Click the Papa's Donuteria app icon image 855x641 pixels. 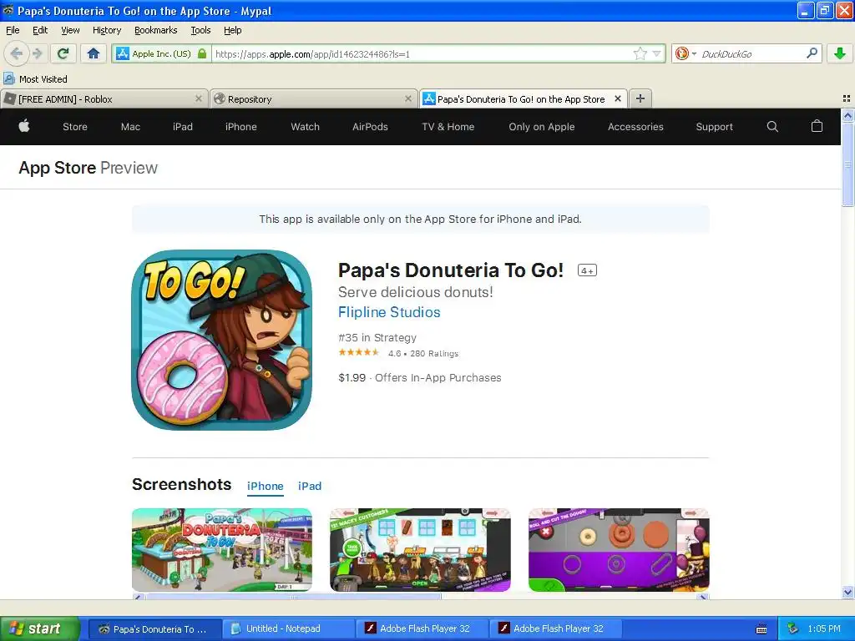221,340
